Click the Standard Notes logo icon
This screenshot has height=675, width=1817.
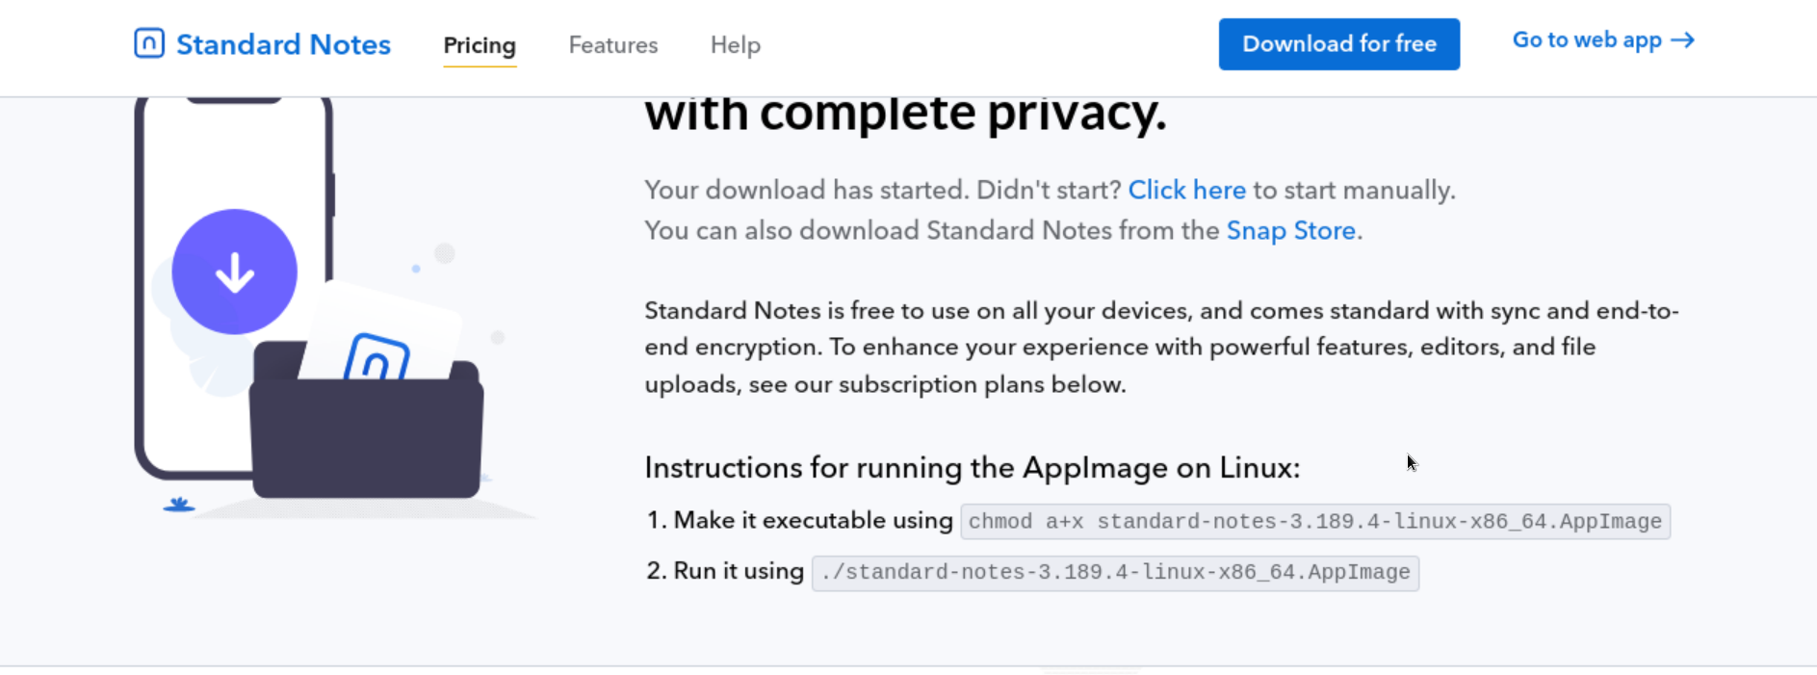coord(148,43)
